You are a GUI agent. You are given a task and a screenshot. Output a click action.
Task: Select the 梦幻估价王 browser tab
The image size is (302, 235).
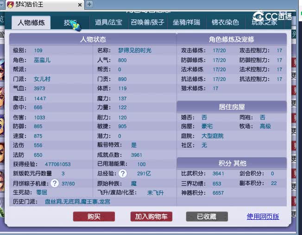point(44,5)
